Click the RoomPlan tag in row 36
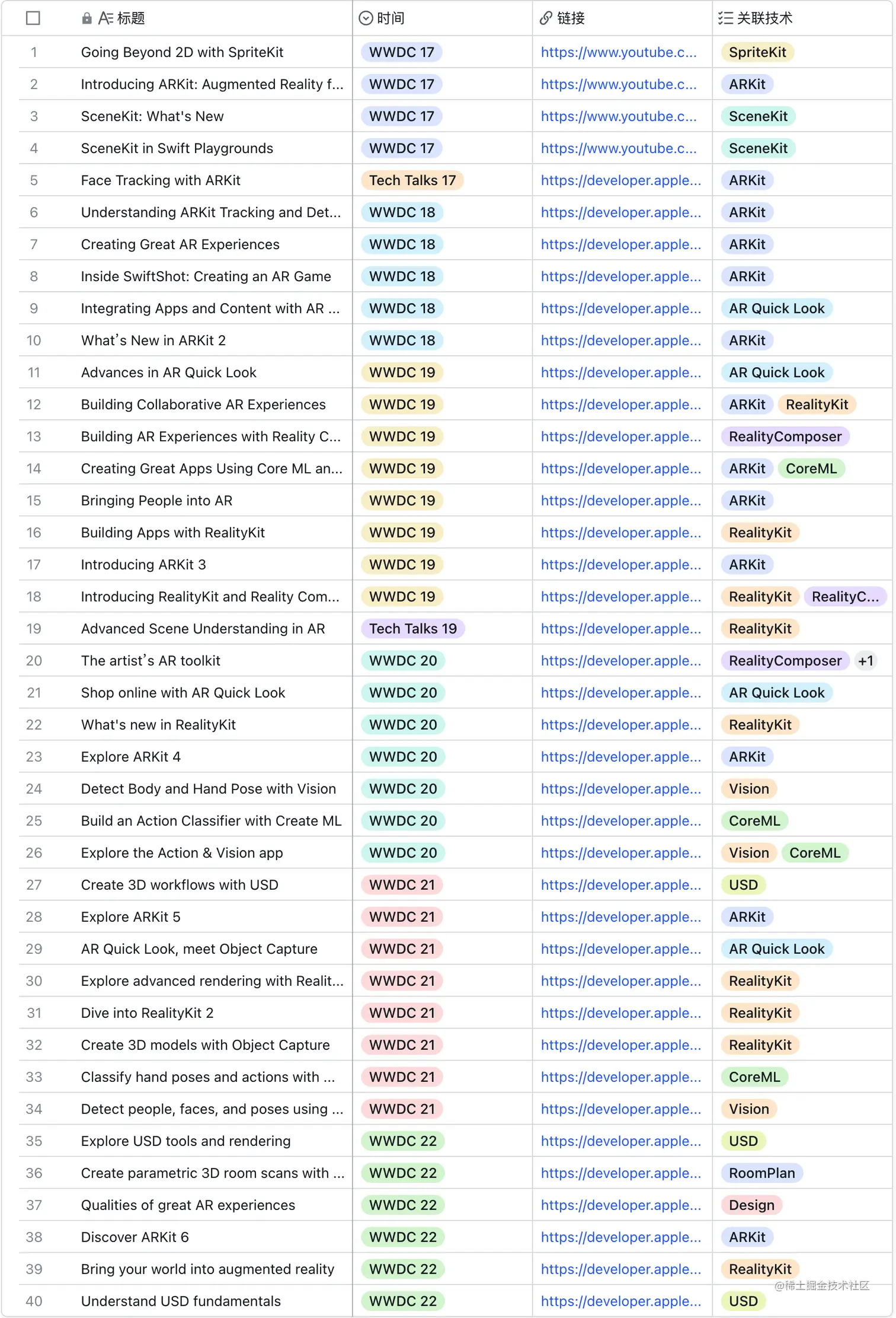Viewport: 896px width, 1318px height. (761, 1173)
